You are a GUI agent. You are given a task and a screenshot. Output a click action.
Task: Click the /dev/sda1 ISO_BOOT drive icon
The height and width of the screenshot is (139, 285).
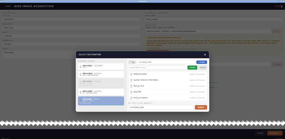[81, 67]
